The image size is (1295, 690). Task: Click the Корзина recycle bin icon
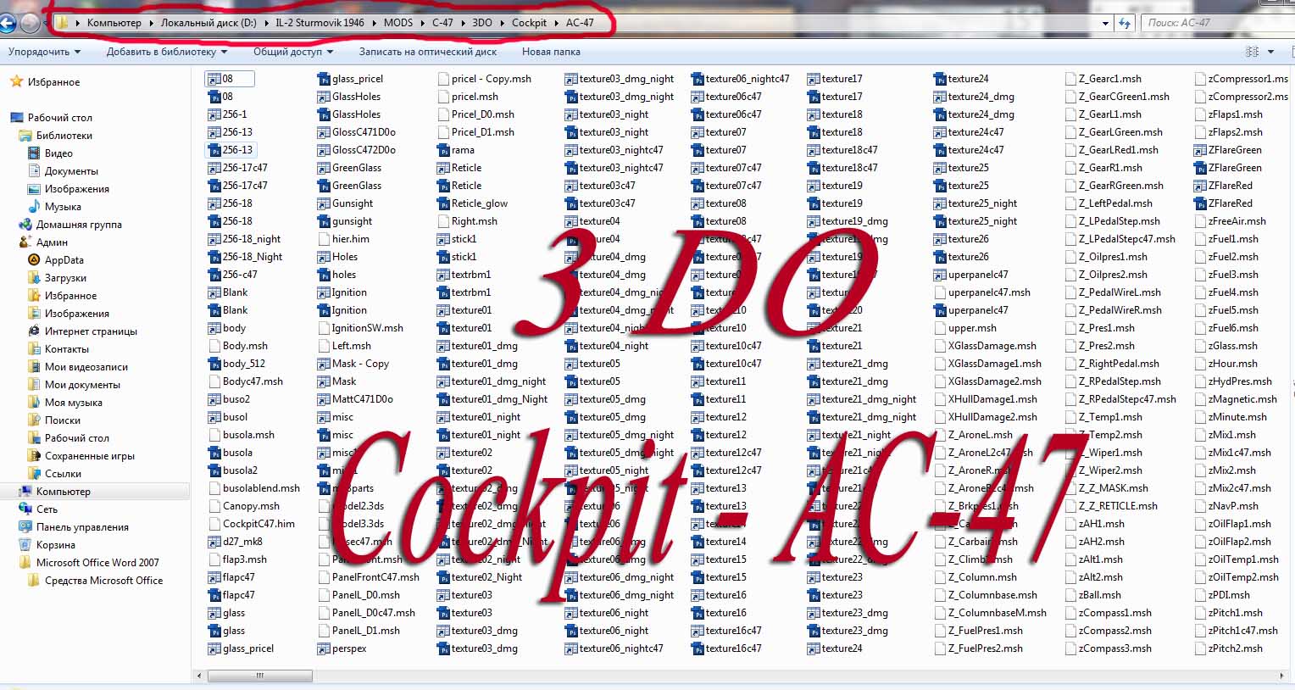pyautogui.click(x=25, y=545)
